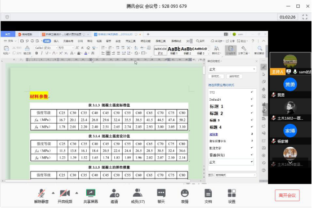Turn on video camera

click(65, 193)
